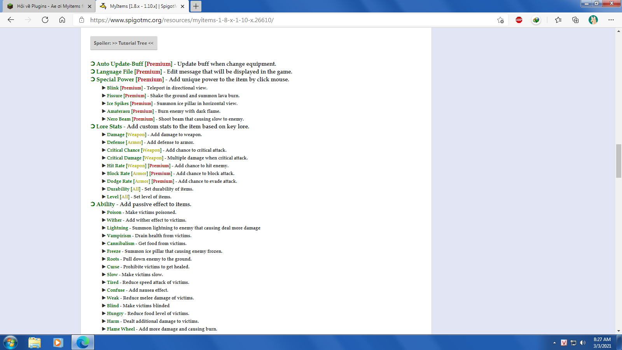This screenshot has width=622, height=350.
Task: Click the 'Poison' ability text
Action: coord(114,212)
